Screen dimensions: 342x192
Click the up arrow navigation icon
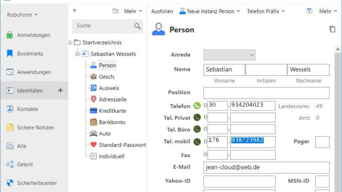75,11
